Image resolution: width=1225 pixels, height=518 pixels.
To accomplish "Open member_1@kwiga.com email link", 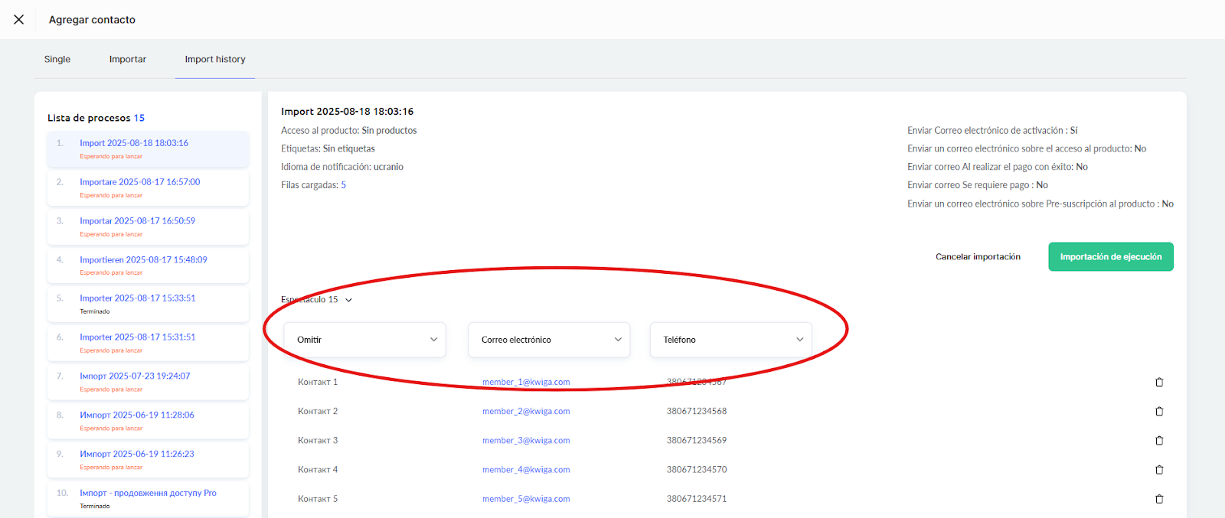I will click(x=526, y=383).
